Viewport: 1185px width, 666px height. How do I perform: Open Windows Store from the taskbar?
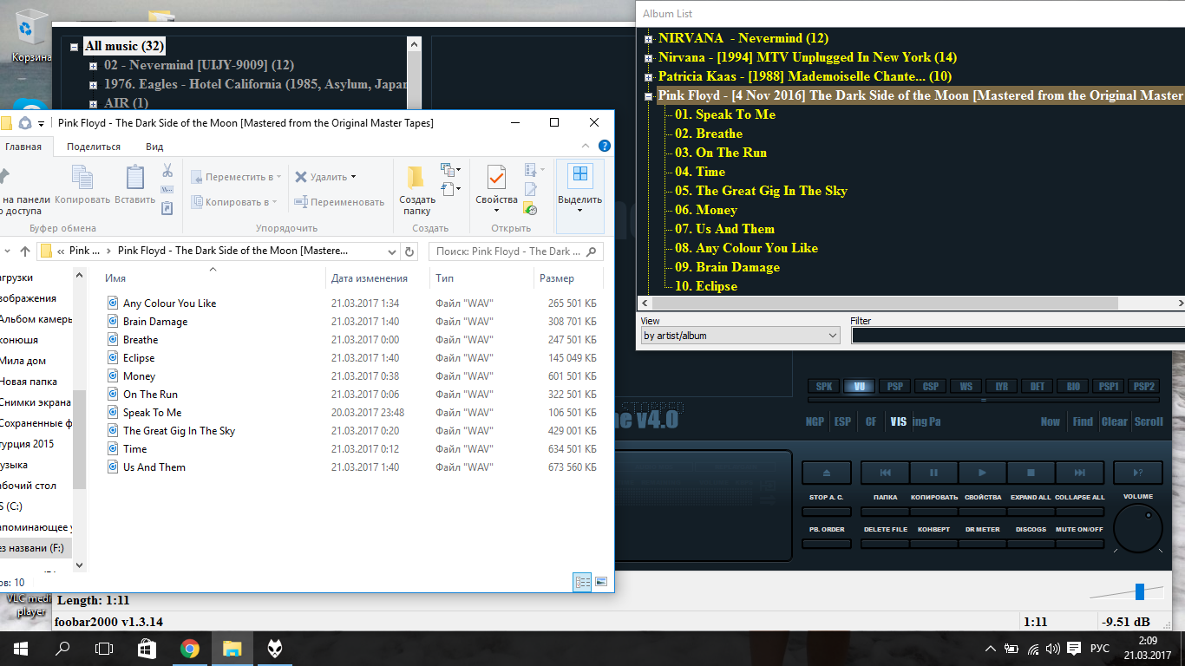click(x=147, y=648)
